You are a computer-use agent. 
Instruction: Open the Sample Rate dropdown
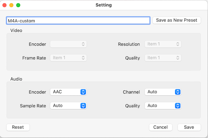click(x=68, y=106)
